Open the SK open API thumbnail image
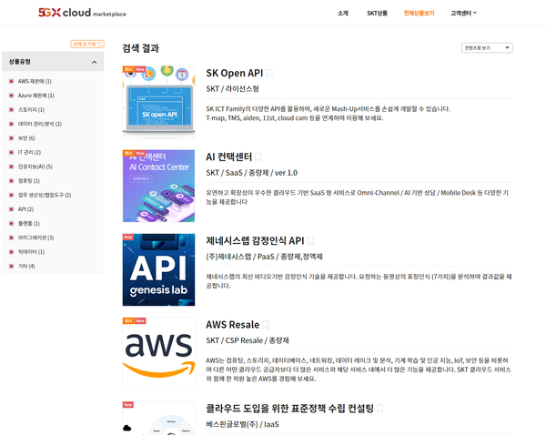Image resolution: width=546 pixels, height=435 pixels. [x=158, y=101]
